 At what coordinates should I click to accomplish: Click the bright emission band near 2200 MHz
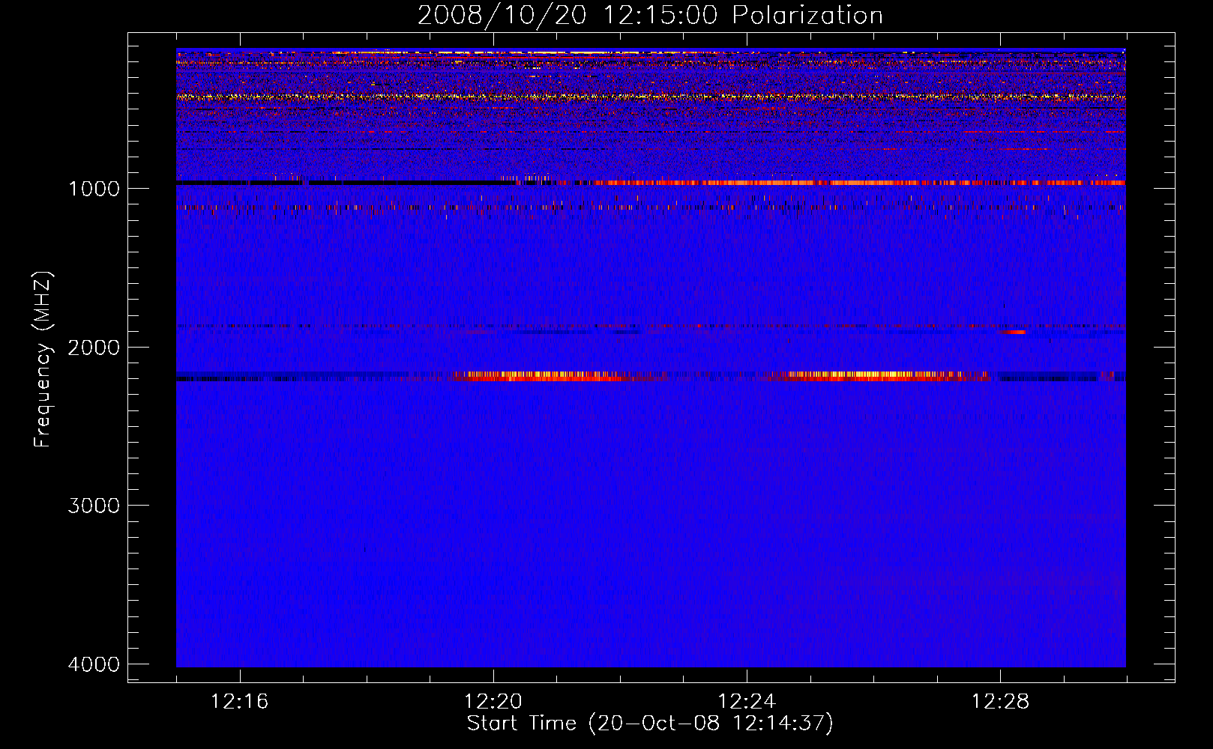coord(651,376)
